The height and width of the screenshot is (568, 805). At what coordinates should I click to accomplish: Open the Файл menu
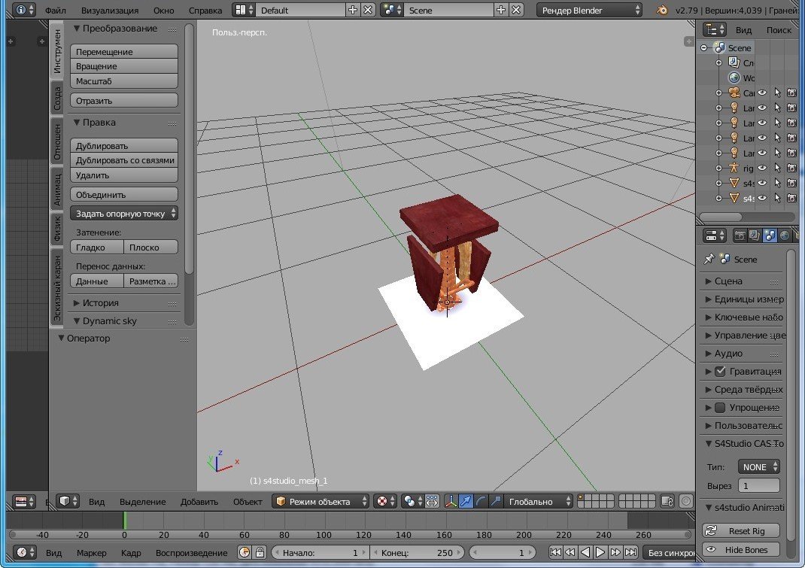tap(56, 11)
